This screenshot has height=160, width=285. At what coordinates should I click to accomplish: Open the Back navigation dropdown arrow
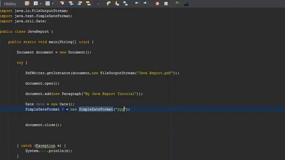(x=41, y=4)
